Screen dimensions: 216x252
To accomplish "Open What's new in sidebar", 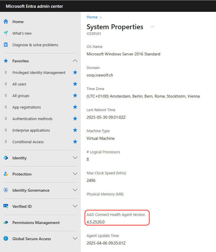I will pos(22,33).
